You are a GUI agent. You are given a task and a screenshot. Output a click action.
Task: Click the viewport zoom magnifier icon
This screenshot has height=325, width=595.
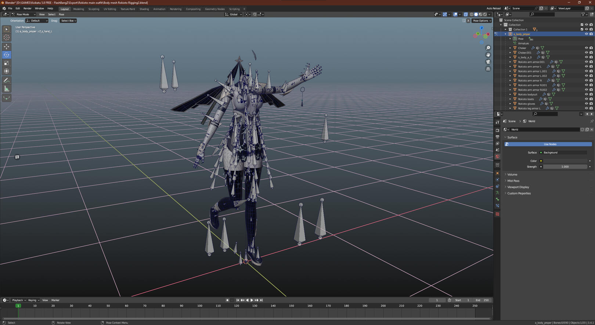[x=488, y=48]
